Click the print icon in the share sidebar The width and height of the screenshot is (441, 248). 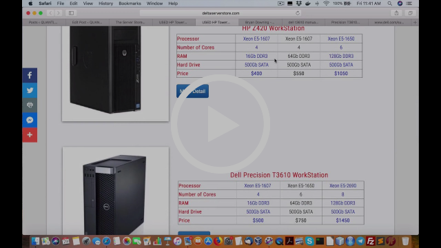pyautogui.click(x=30, y=105)
